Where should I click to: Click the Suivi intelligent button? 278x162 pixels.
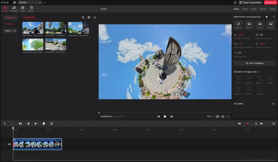click(254, 63)
